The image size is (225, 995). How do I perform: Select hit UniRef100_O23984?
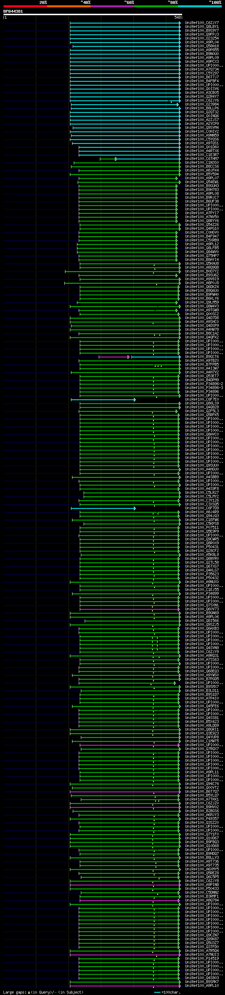[202, 104]
